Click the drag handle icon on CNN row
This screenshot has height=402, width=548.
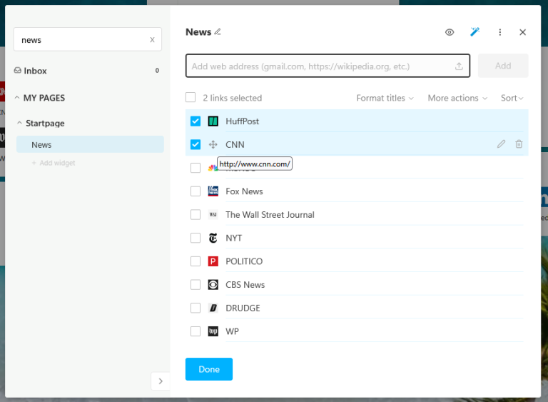pyautogui.click(x=213, y=144)
